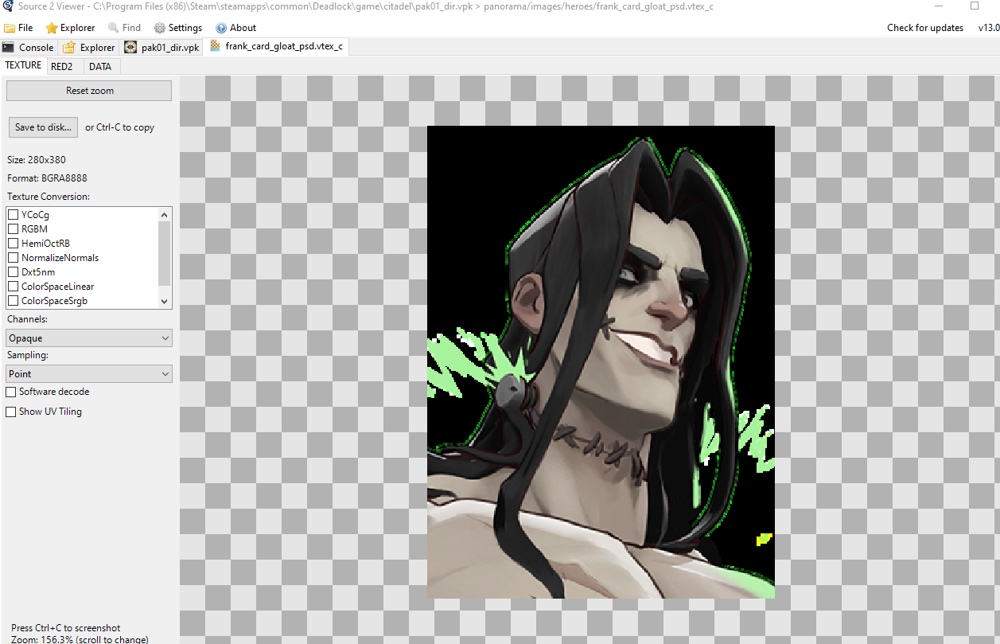Click the yellow star Explorer icon

pos(52,28)
